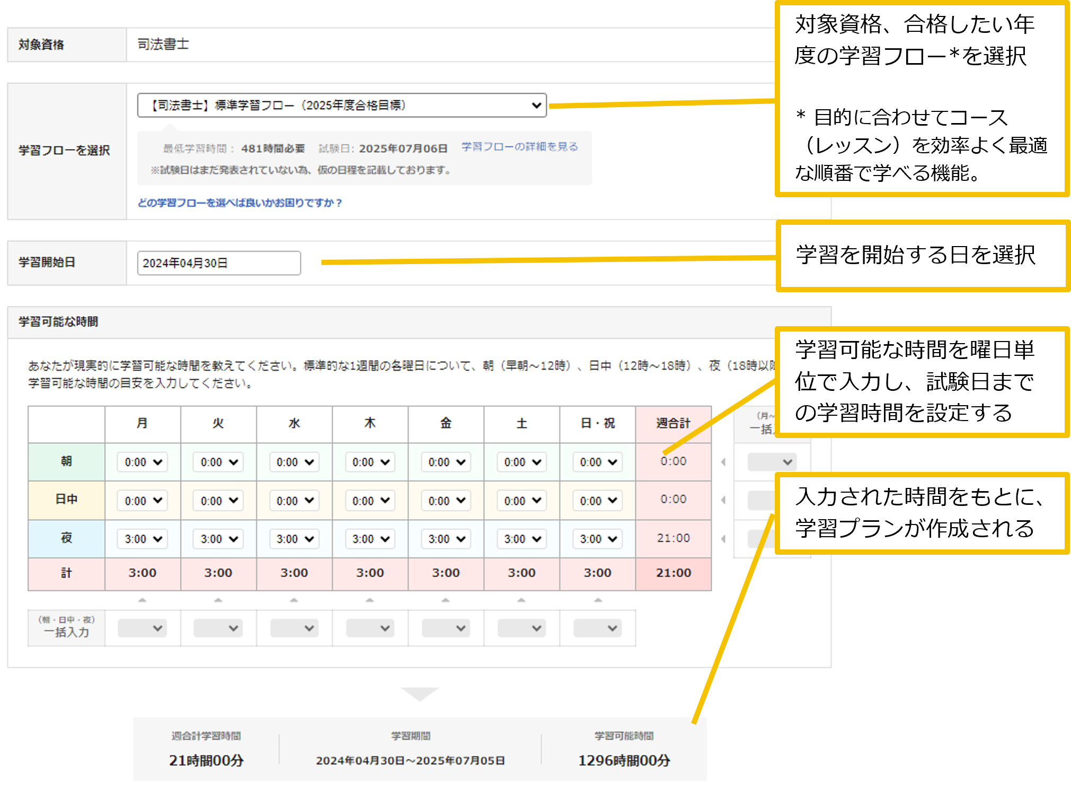The height and width of the screenshot is (787, 1071).
Task: Click the どの学習フローを選べば良いかお困りですか link
Action: tap(240, 203)
